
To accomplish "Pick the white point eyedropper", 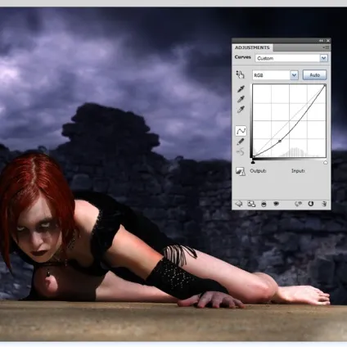I will click(241, 110).
